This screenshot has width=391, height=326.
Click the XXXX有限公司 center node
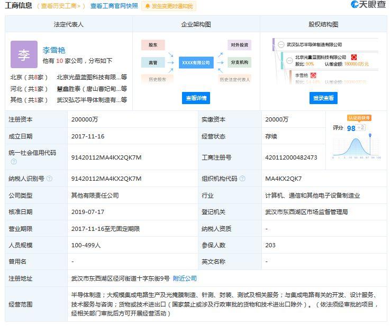tap(196, 62)
